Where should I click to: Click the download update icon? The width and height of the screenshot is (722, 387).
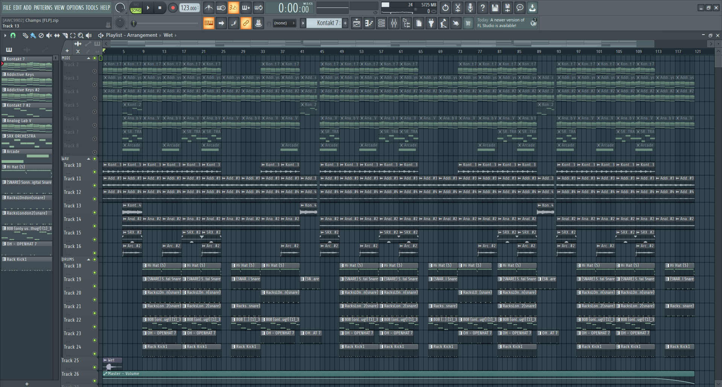532,8
